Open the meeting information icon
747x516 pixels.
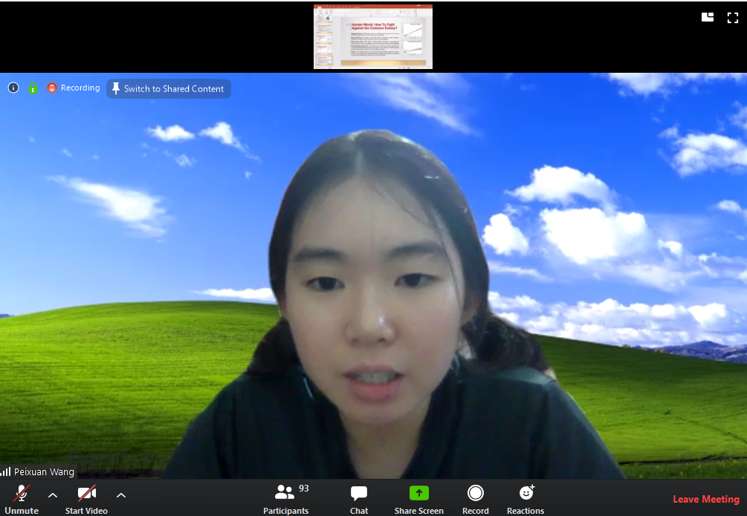(x=13, y=88)
